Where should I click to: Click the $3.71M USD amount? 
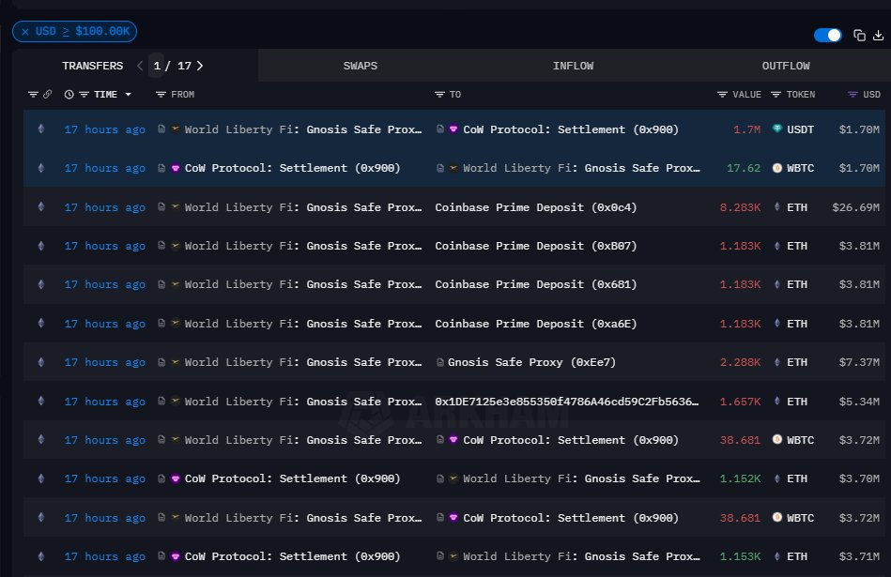(859, 556)
